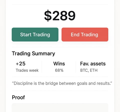Click BTC in favorite assets

(x=84, y=70)
